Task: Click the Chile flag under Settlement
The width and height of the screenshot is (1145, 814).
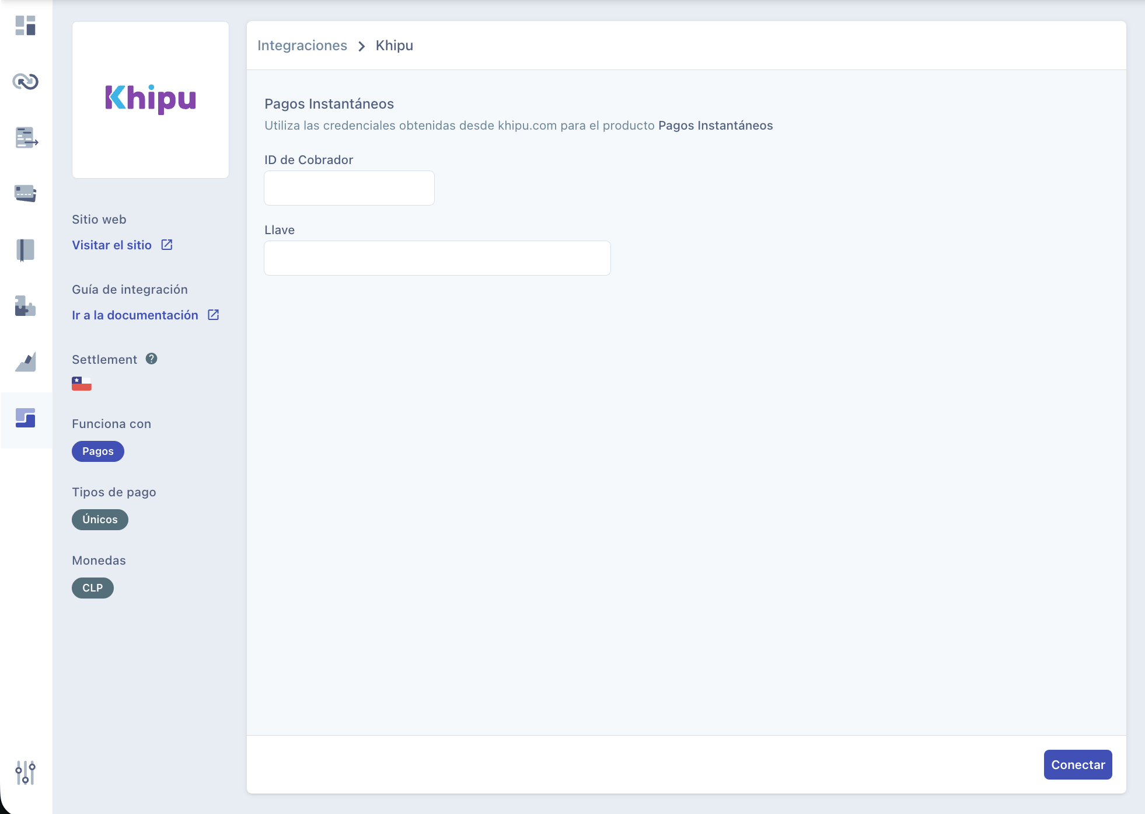Action: pos(82,384)
